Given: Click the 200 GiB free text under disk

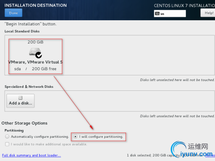Looking at the screenshot, I should pyautogui.click(x=44, y=69).
